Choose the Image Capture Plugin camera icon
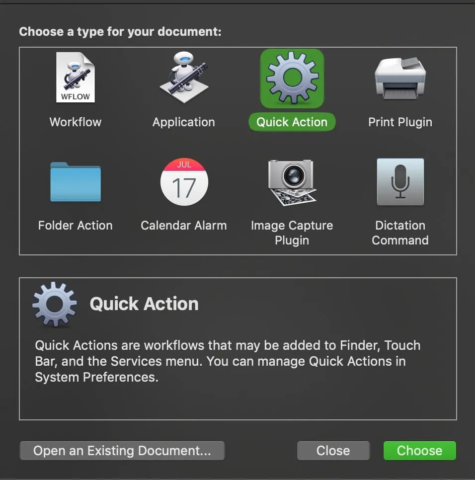475x480 pixels. click(x=292, y=182)
